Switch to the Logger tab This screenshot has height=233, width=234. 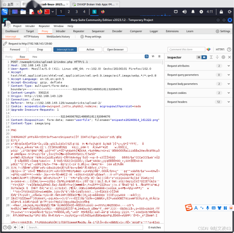pyautogui.click(x=154, y=31)
